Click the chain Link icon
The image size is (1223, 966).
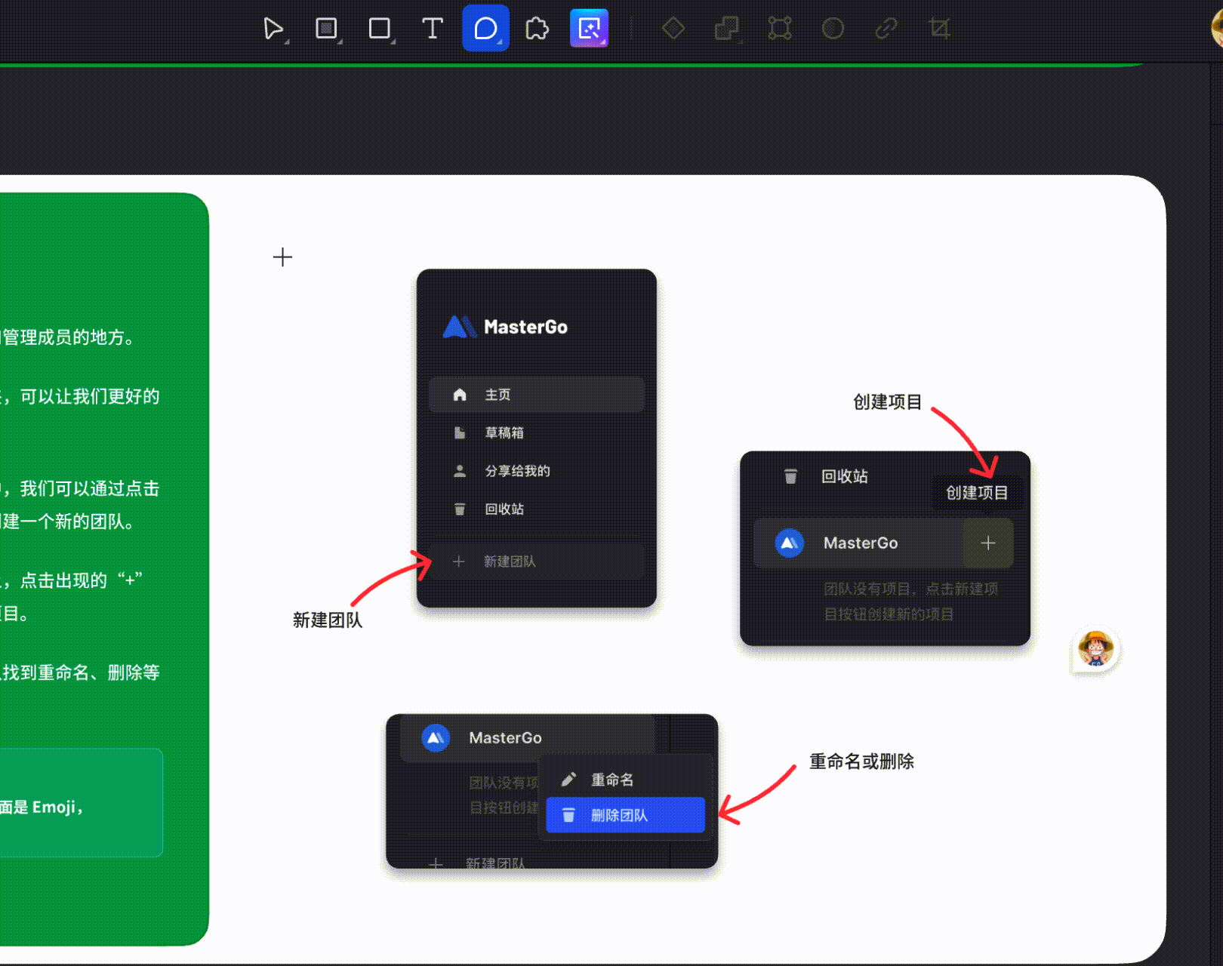(886, 29)
